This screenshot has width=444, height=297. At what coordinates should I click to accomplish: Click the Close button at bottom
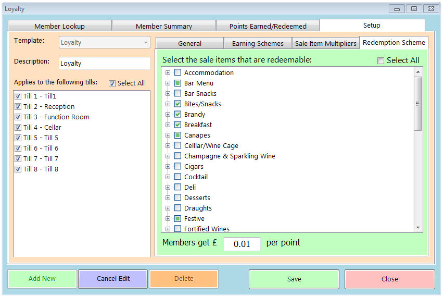(390, 279)
